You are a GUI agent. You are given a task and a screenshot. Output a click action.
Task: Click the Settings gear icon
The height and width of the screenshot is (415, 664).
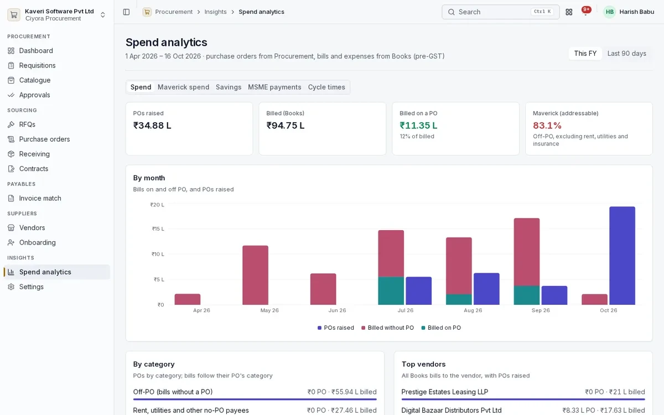tap(11, 287)
